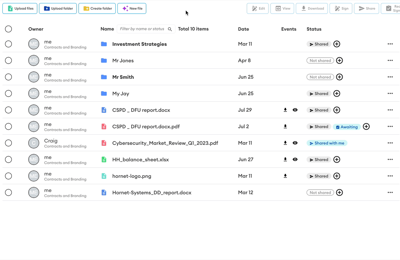Click view eye icon for Cybersecurity_Market_Review
The height and width of the screenshot is (260, 400).
coord(295,143)
